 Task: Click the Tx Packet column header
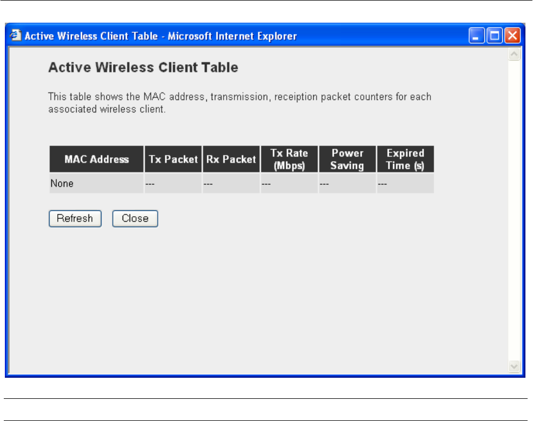[x=173, y=159]
